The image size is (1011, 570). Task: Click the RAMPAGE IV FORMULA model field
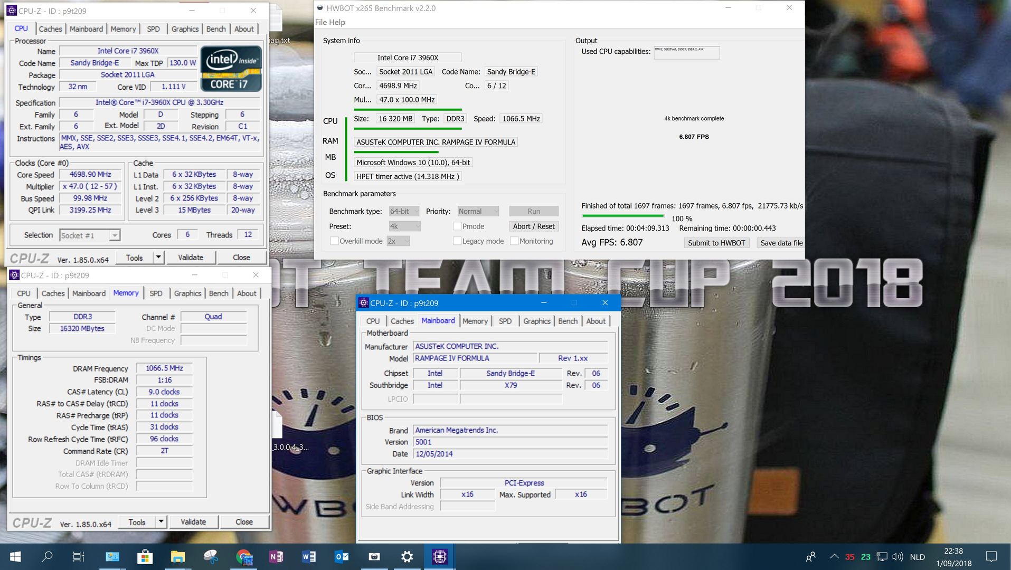475,358
